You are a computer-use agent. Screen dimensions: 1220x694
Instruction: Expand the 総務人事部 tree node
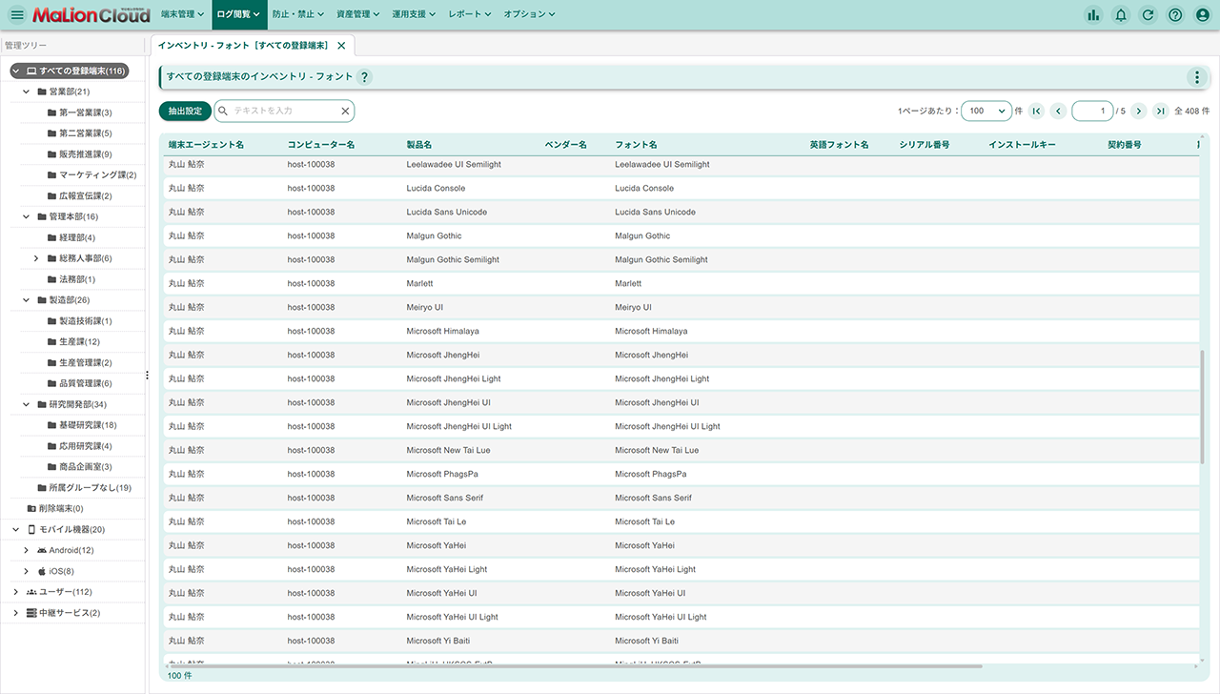click(x=36, y=258)
